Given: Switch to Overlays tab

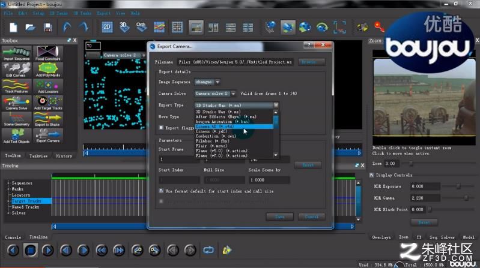Looking at the screenshot, I should 381,237.
